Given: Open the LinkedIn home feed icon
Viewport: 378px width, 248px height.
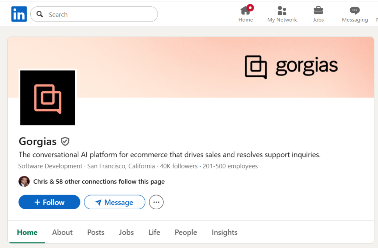Looking at the screenshot, I should pyautogui.click(x=245, y=11).
